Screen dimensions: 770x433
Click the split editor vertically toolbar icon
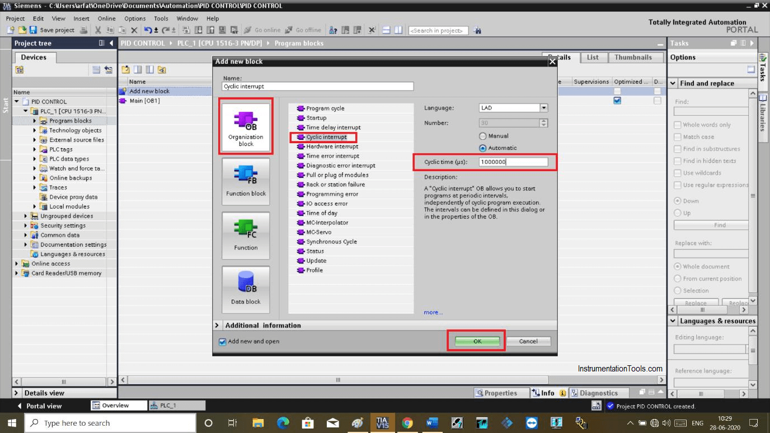(398, 30)
